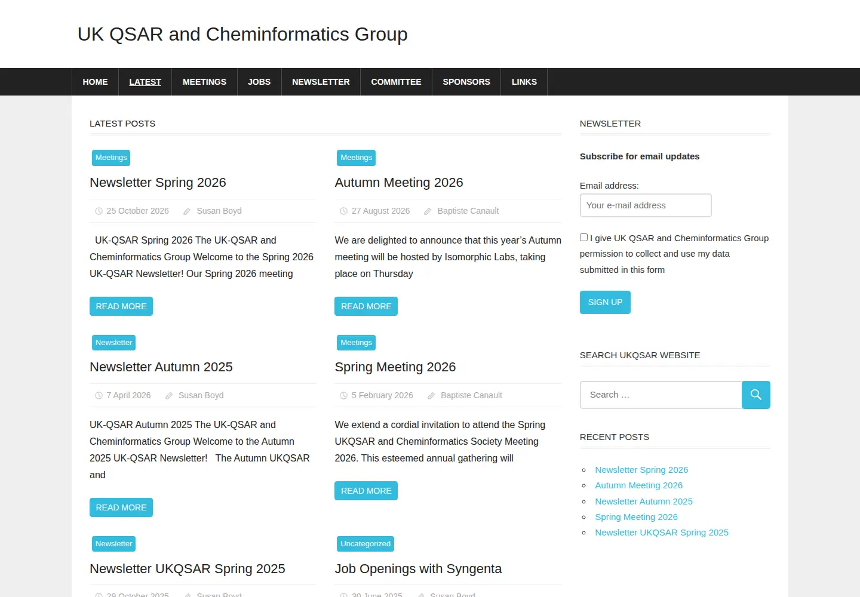Click pencil icon beside Baptiste Canault on Autumn Meeting 2026
The width and height of the screenshot is (860, 597).
428,211
